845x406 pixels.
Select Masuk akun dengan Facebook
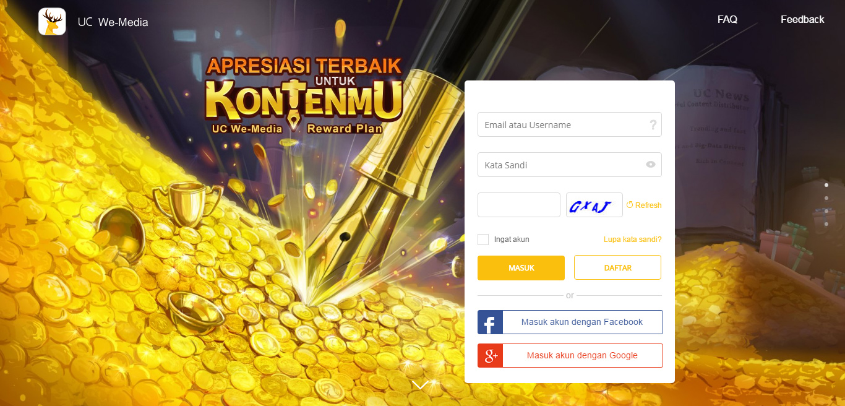click(570, 322)
